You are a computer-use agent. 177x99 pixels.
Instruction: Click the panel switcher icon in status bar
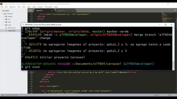pyautogui.click(x=2, y=95)
